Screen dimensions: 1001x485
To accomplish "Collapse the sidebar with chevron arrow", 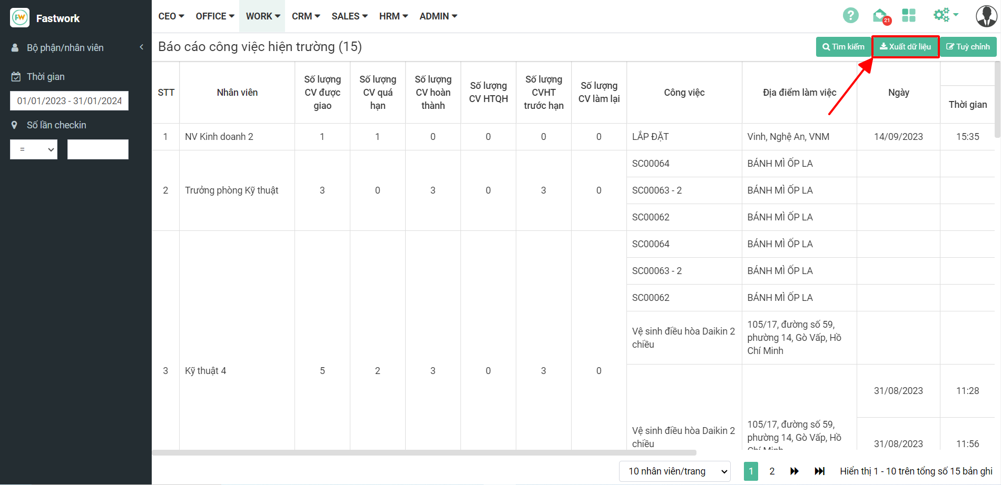I will [141, 47].
